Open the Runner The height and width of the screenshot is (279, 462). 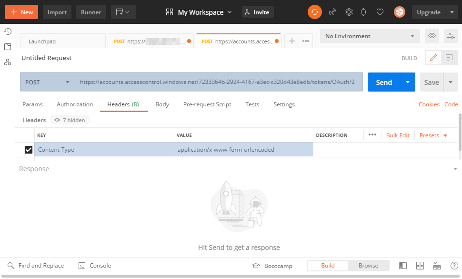(91, 12)
